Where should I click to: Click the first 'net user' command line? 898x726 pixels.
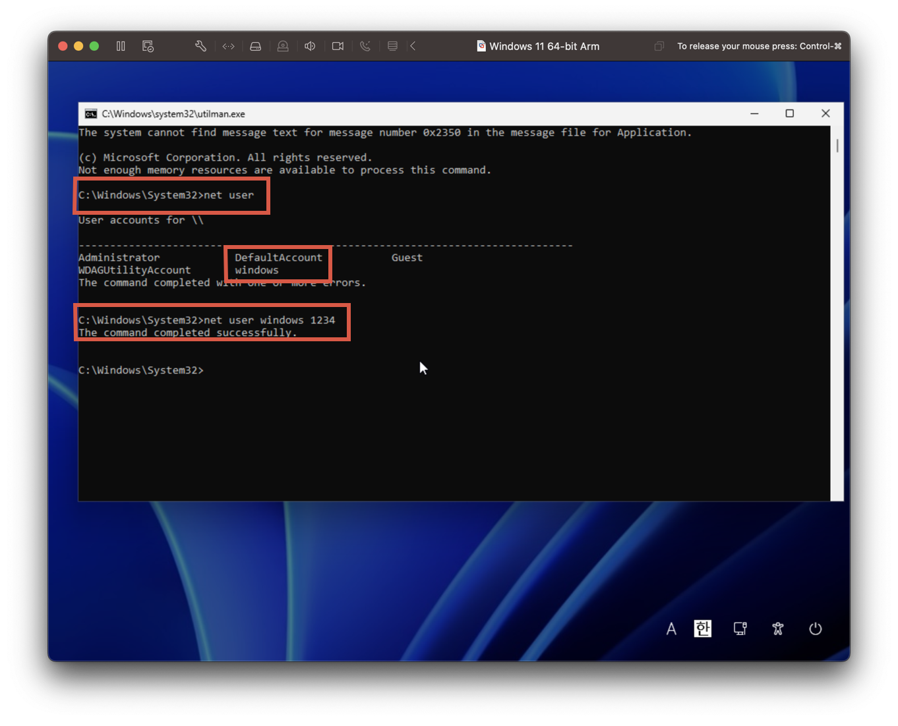pyautogui.click(x=166, y=195)
